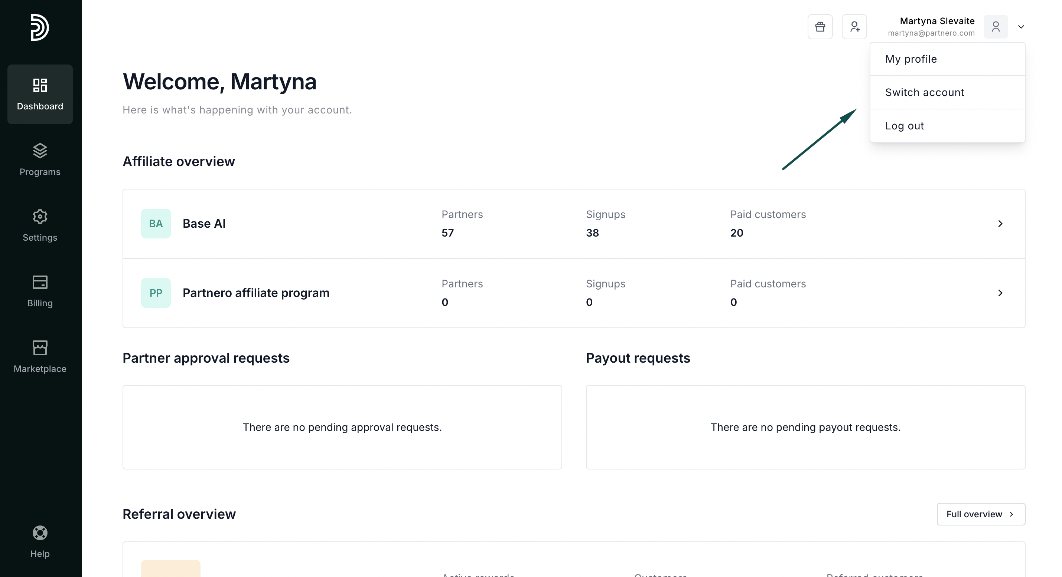Open the Dashboard sidebar section
Viewport: 1062px width, 577px height.
(x=40, y=94)
